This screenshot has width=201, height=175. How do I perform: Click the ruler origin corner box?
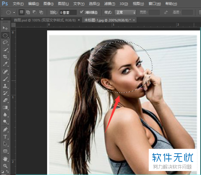[x=13, y=25]
